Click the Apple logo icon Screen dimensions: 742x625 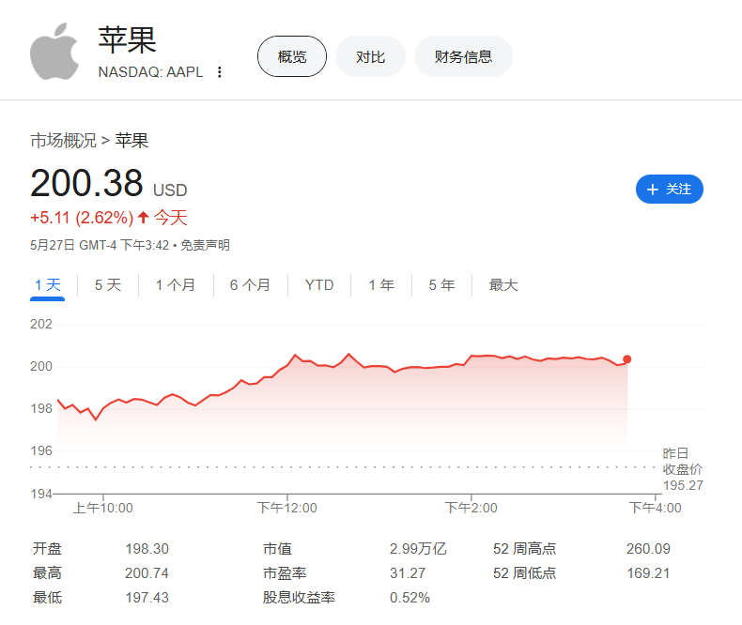coord(54,52)
